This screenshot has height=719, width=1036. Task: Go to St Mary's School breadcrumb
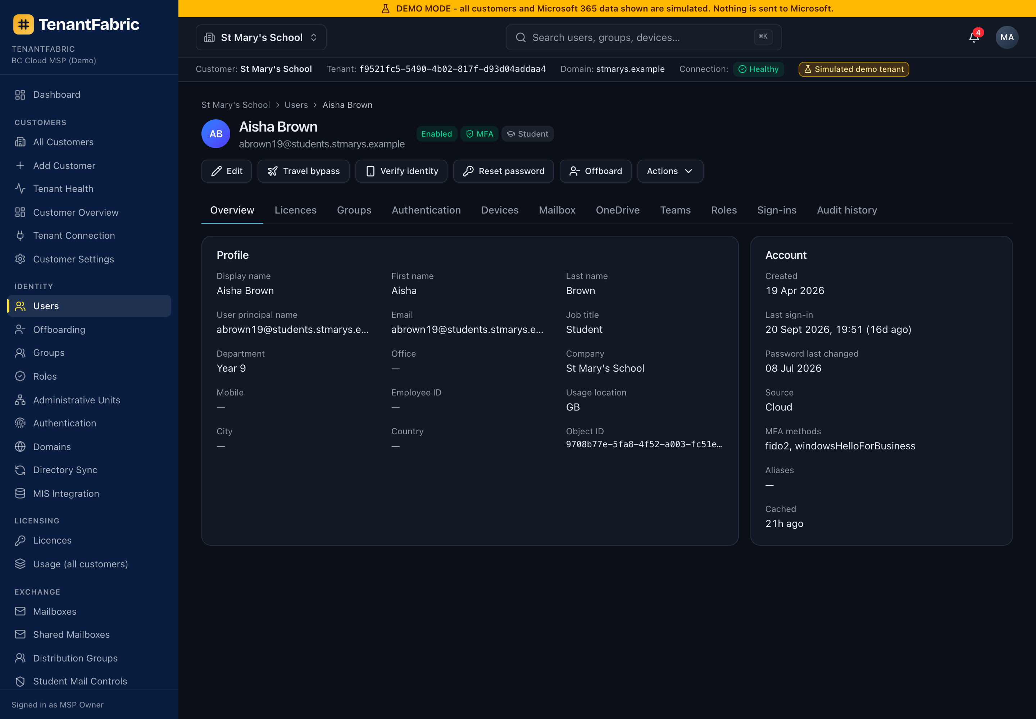coord(236,105)
